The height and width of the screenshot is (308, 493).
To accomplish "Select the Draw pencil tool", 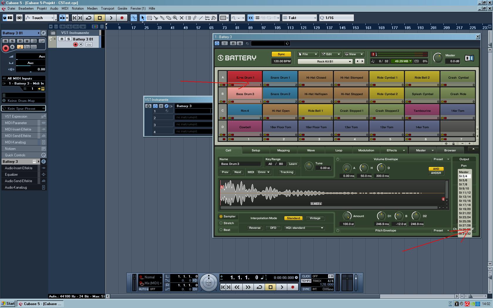I will tap(195, 18).
